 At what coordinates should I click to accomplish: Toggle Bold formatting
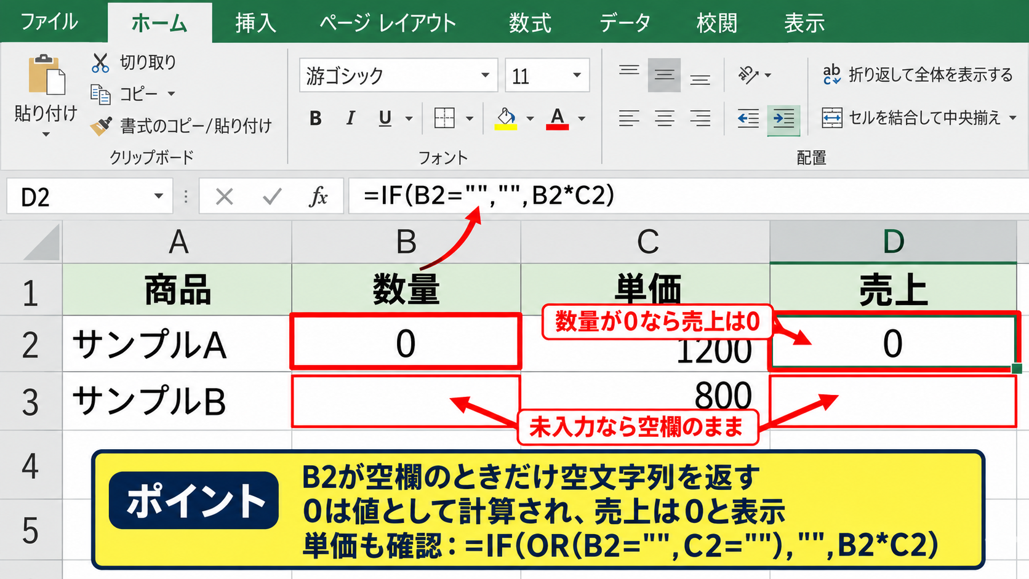click(316, 118)
